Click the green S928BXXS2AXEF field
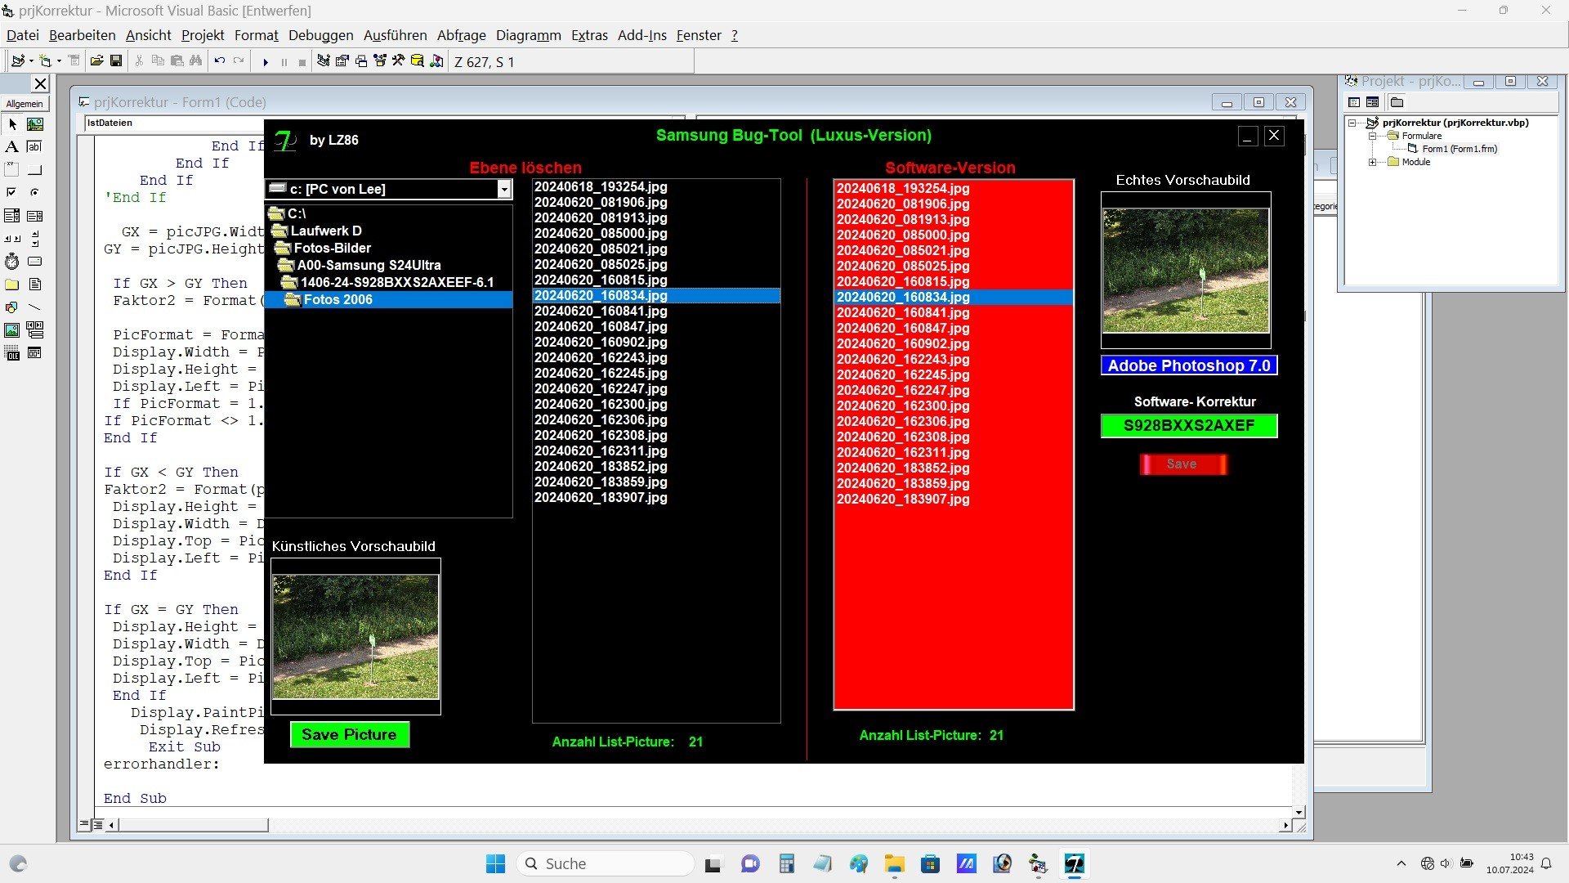This screenshot has width=1569, height=883. (x=1188, y=426)
